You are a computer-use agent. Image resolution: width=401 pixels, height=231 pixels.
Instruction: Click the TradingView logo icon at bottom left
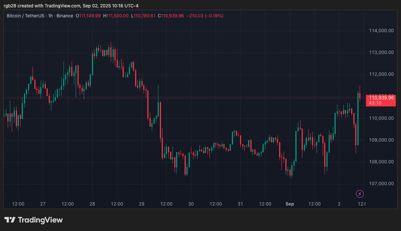(10, 220)
